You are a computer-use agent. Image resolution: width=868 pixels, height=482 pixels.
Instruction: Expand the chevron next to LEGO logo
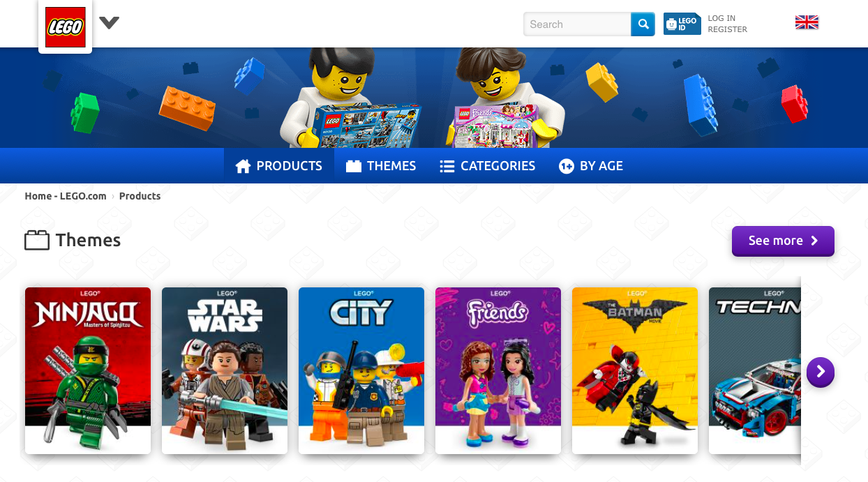[x=109, y=23]
